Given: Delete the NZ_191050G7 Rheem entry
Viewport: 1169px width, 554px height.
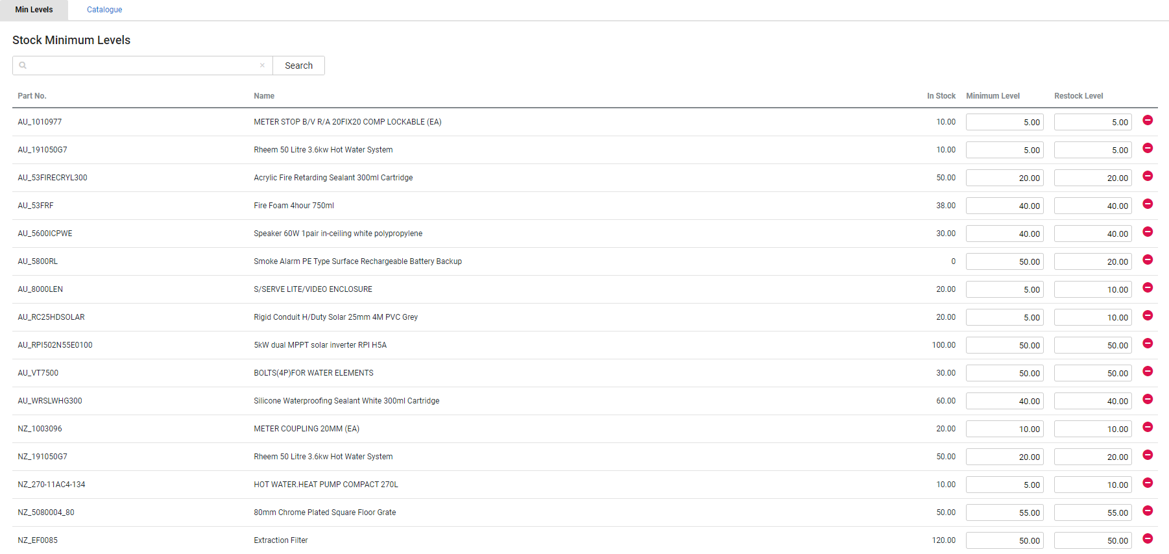Looking at the screenshot, I should [1148, 455].
